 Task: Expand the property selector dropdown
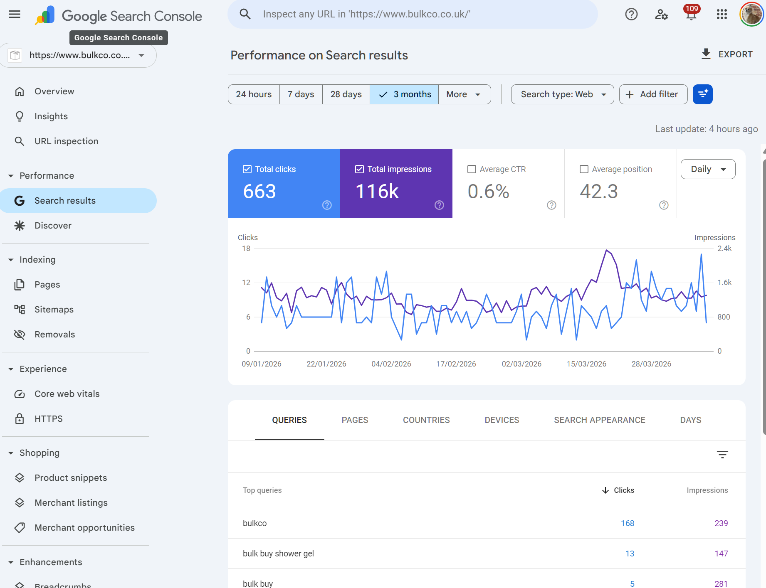(141, 55)
